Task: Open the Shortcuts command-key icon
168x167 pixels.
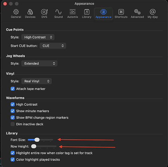Action: pos(121,12)
